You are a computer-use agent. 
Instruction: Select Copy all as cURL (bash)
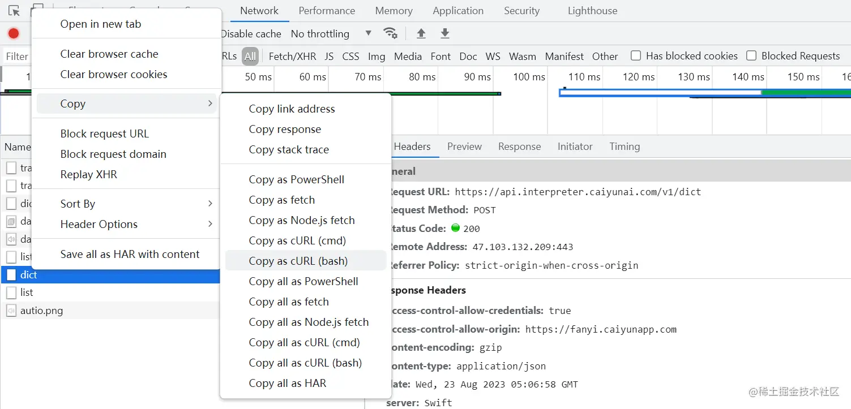coord(306,363)
